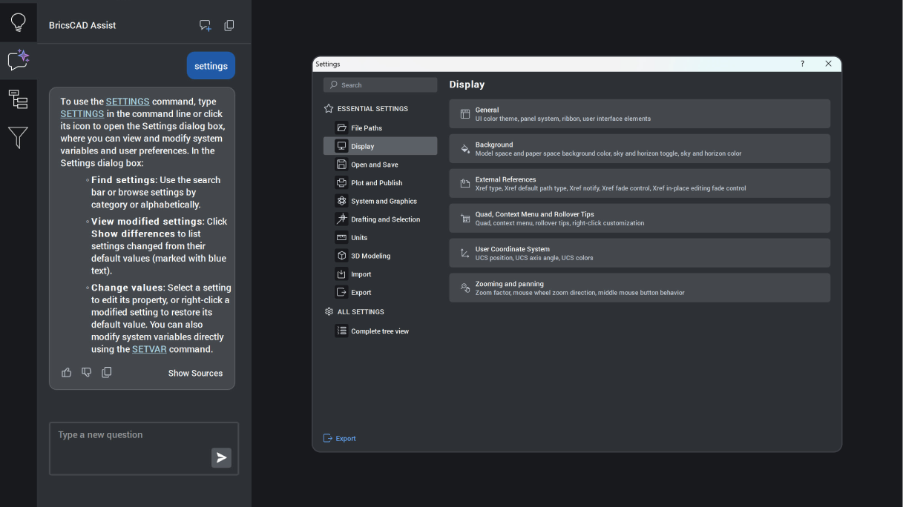The width and height of the screenshot is (903, 507).
Task: Open the Open and Save category
Action: (x=380, y=165)
